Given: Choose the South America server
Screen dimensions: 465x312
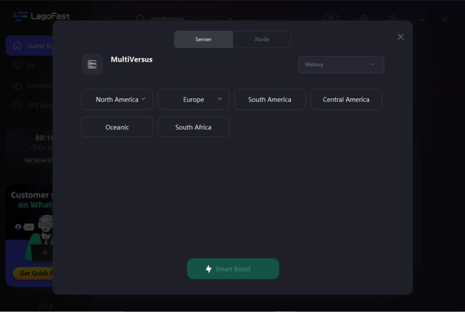Looking at the screenshot, I should [x=270, y=99].
